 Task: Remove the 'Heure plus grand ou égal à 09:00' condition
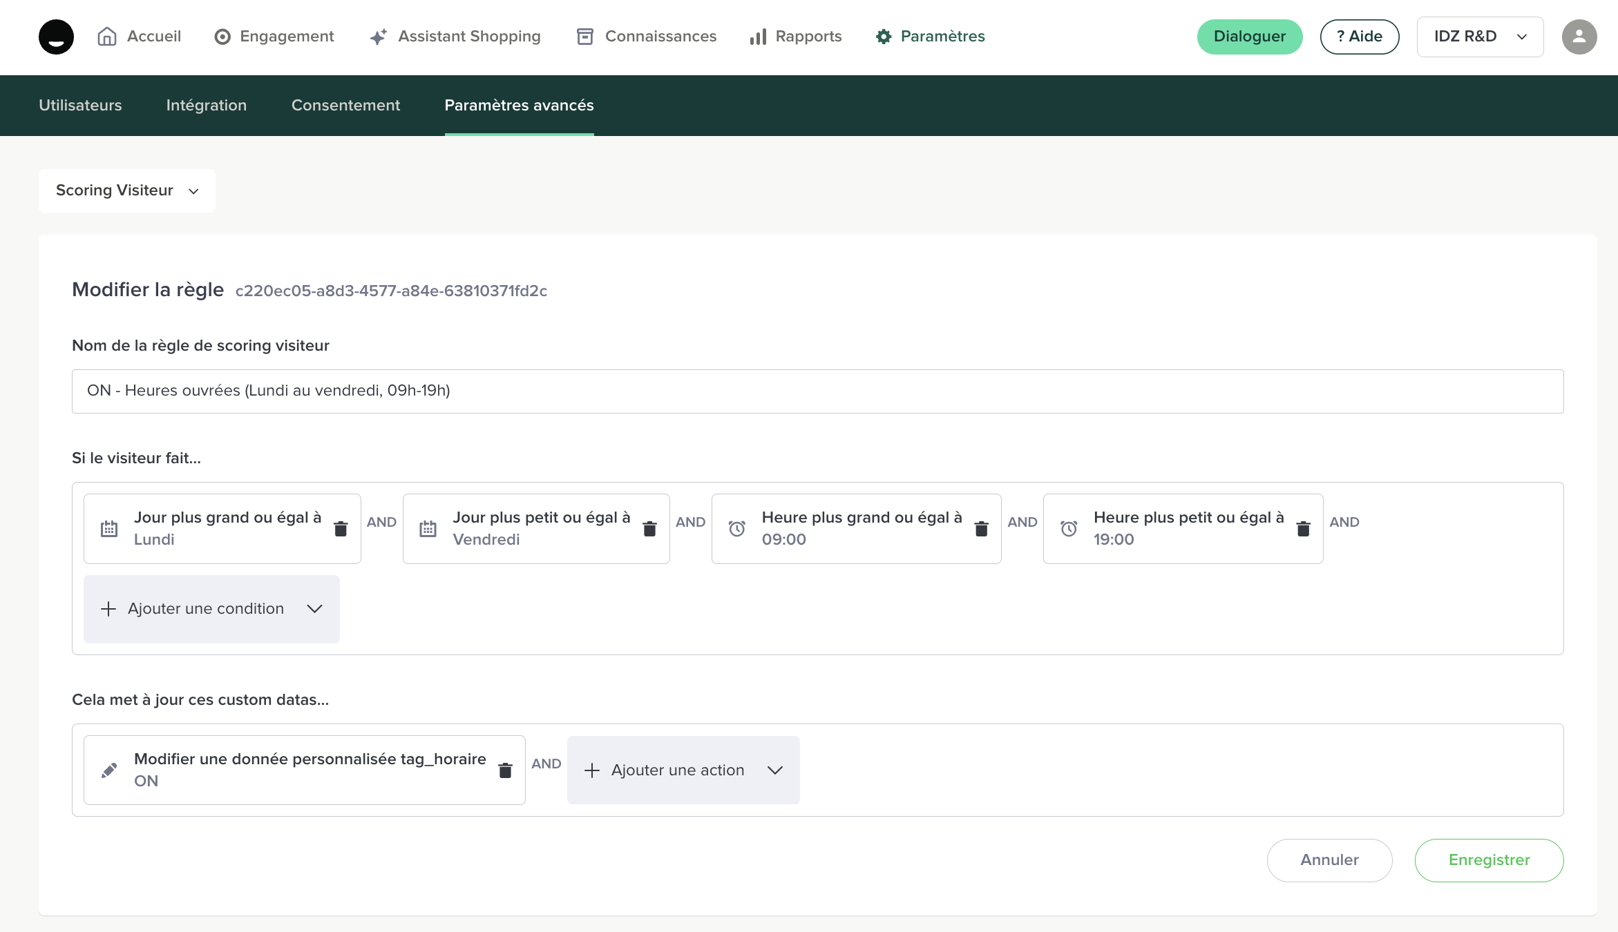981,529
